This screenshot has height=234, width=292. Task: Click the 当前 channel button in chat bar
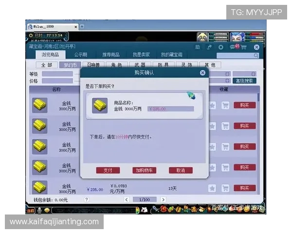(31, 211)
